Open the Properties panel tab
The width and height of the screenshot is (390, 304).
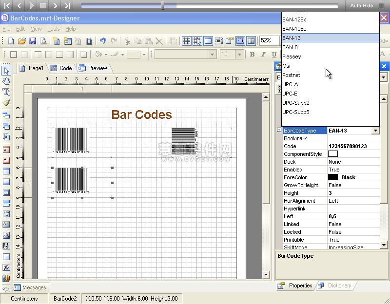click(x=295, y=285)
